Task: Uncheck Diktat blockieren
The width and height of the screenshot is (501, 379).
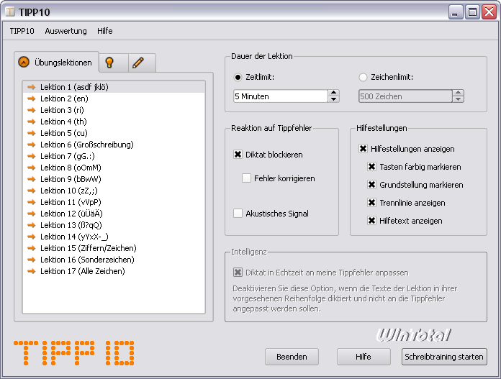Action: 238,155
